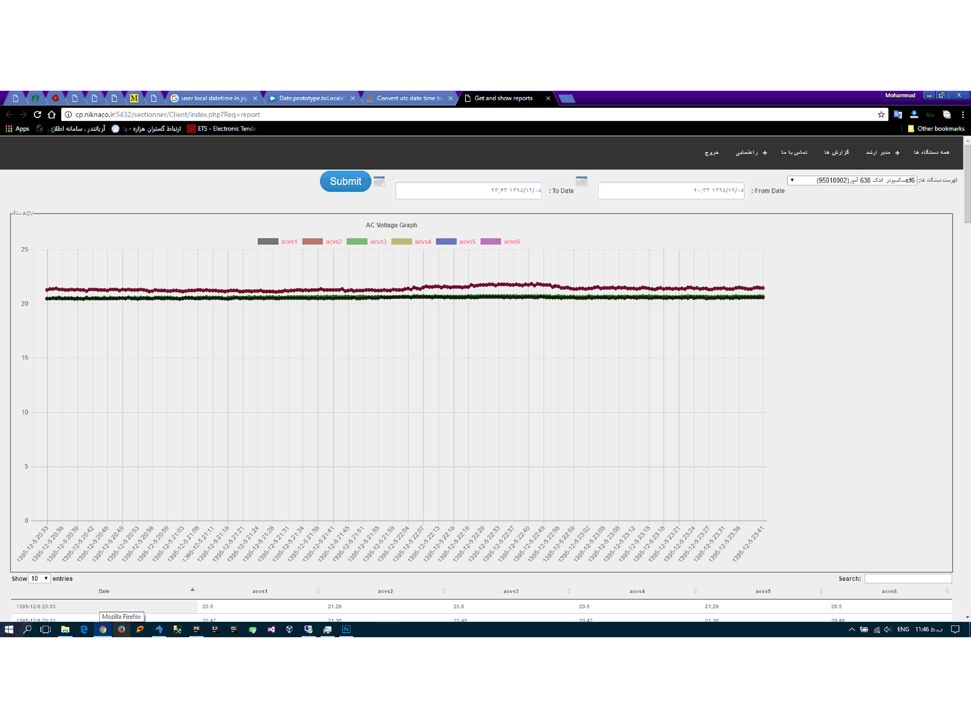Open Photoshop from the taskbar

click(346, 629)
